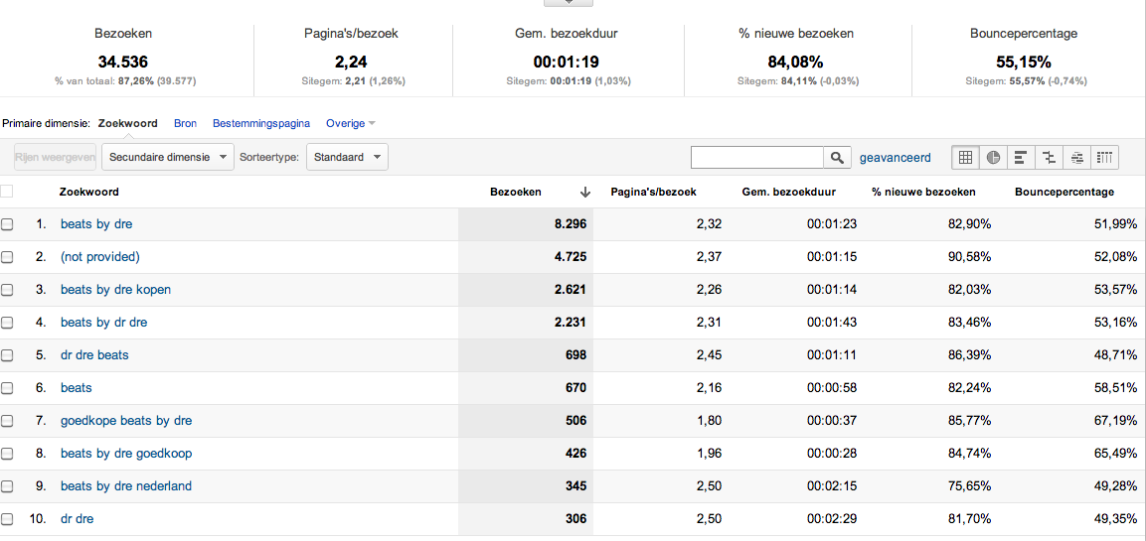Select the % nieuwe bezoeken 84,08% summary
Screen dimensions: 1146x541
(x=795, y=62)
